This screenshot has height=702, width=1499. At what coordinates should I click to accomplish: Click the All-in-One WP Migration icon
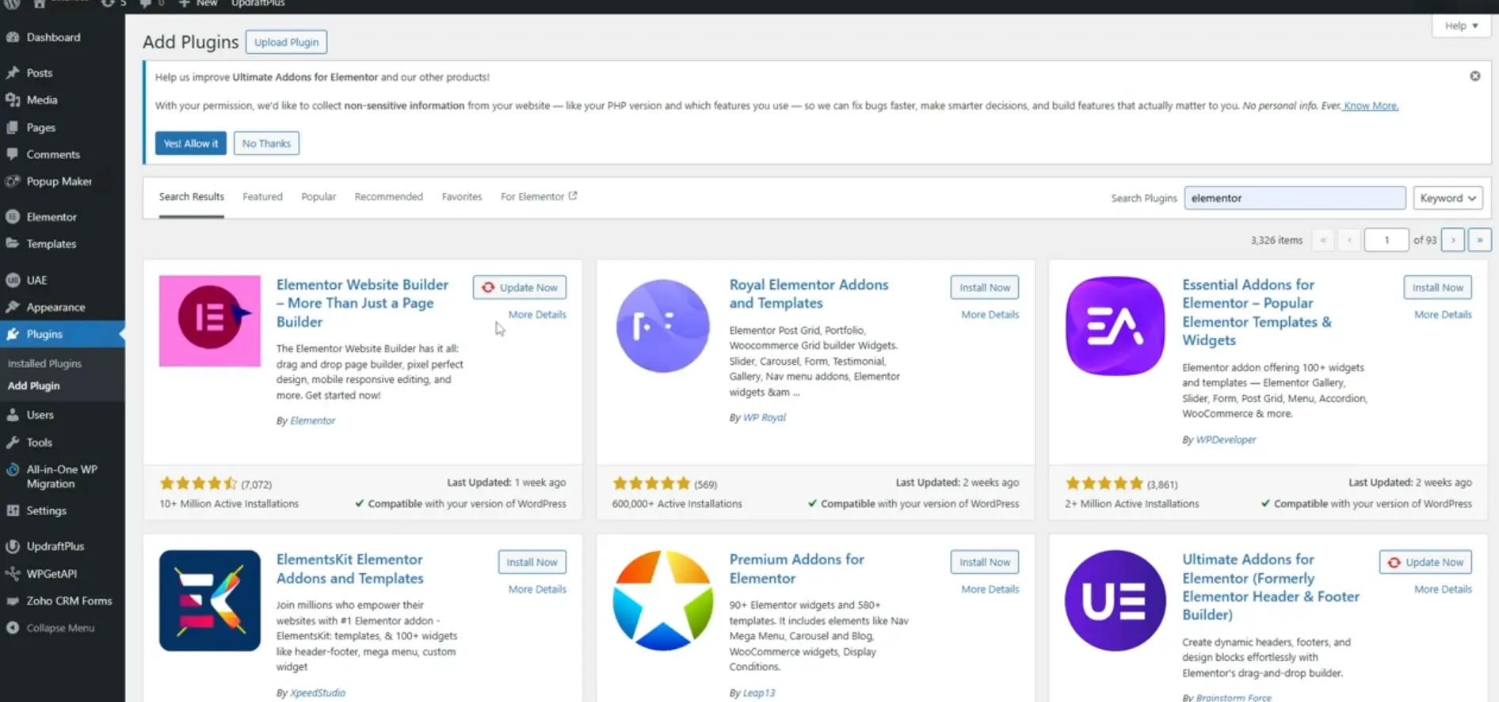pyautogui.click(x=13, y=470)
